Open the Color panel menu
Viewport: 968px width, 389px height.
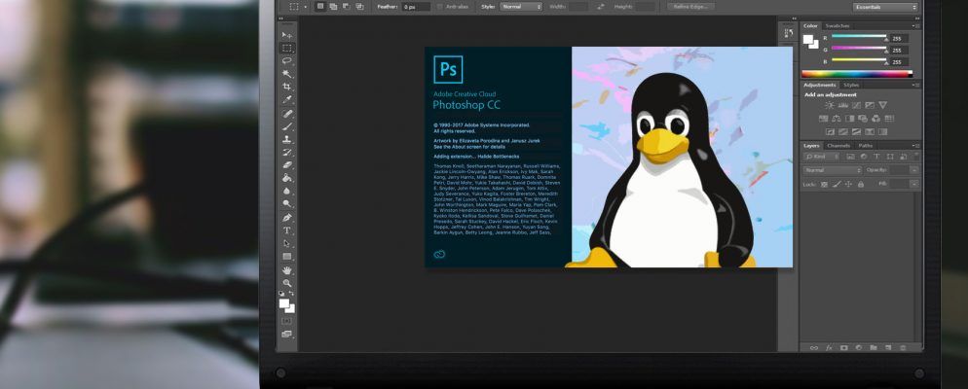coord(914,26)
